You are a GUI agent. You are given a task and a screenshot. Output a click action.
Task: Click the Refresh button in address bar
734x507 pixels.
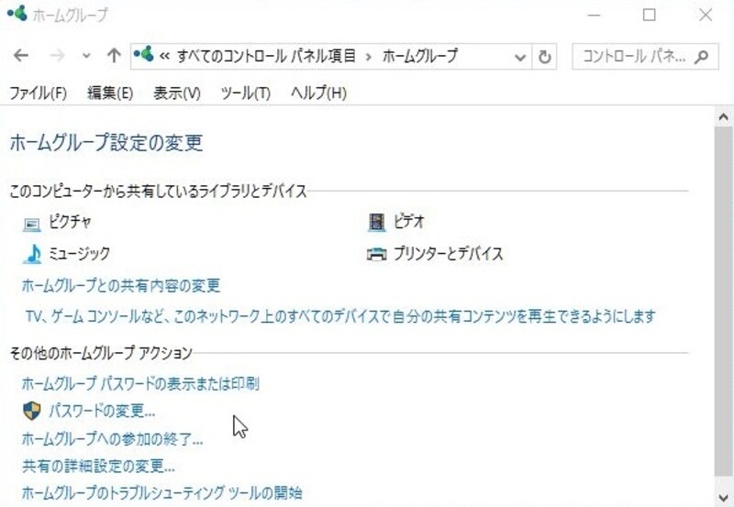pos(544,57)
